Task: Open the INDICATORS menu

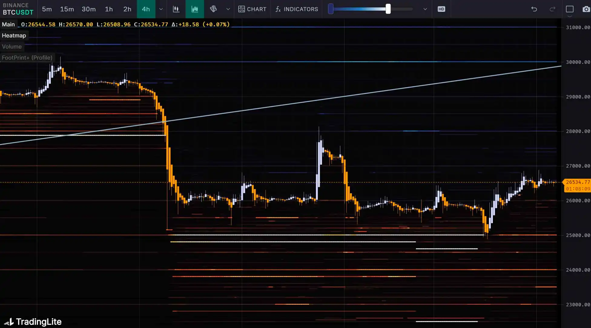Action: click(297, 9)
